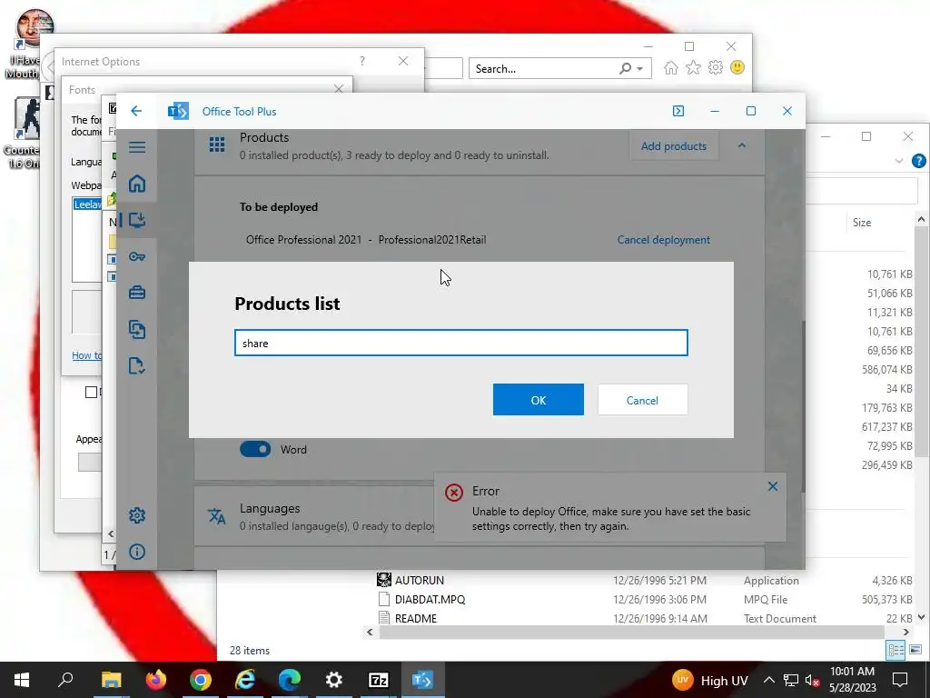Open the document convert icon in sidebar

[137, 329]
